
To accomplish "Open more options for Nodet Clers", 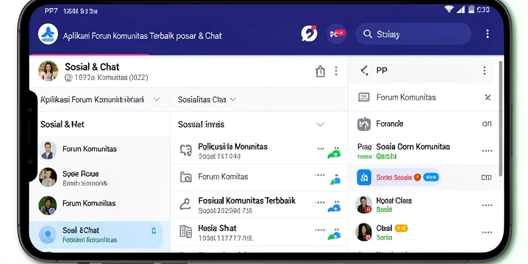I will coord(487,205).
